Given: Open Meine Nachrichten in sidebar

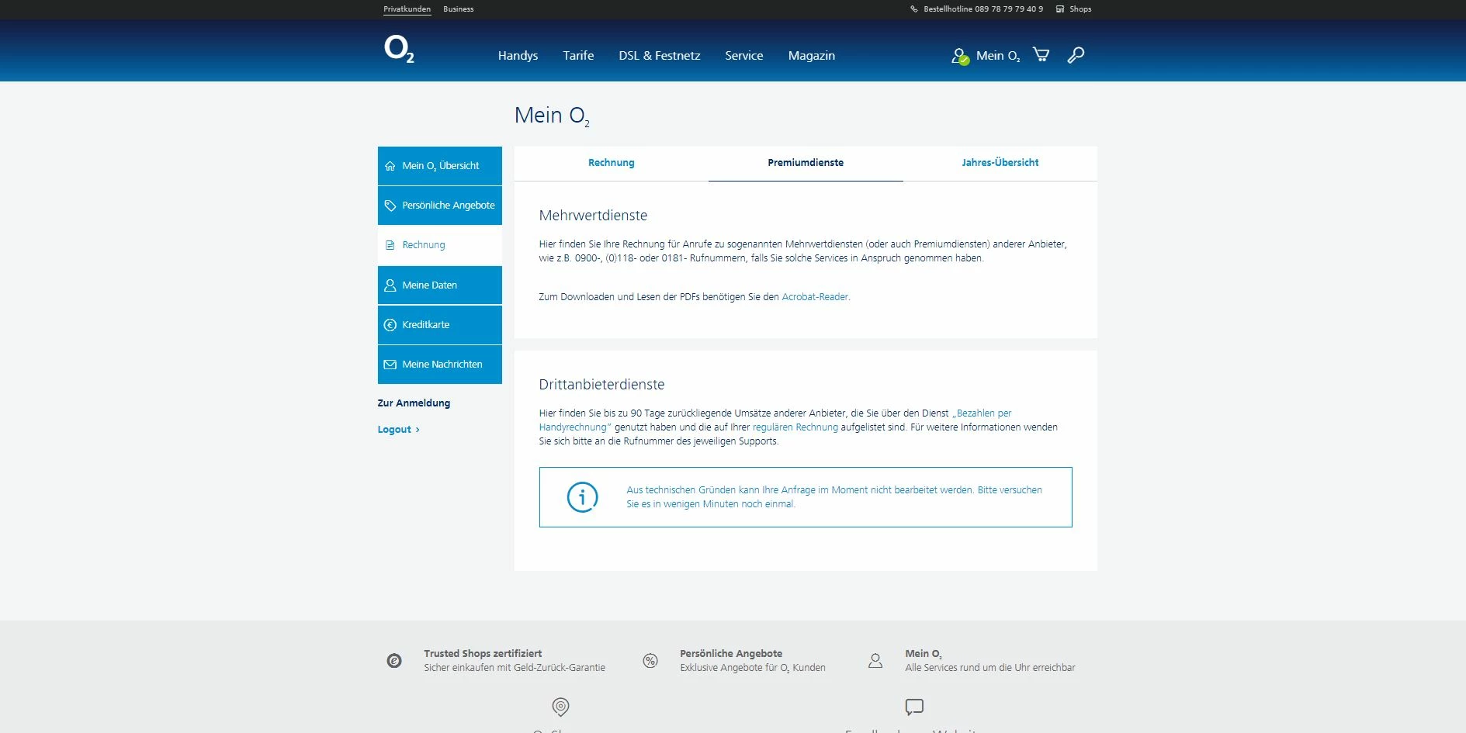Looking at the screenshot, I should (440, 365).
